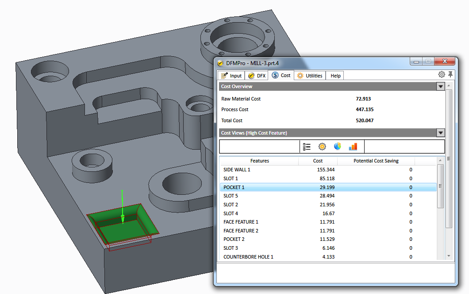The height and width of the screenshot is (294, 469).
Task: Open the gear cost view icon in Cost Views
Action: coord(322,147)
